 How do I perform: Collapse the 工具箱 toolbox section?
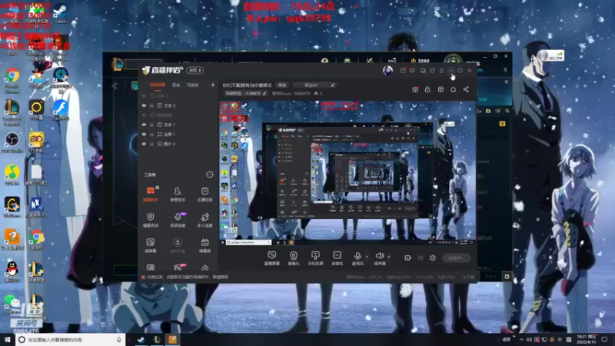pyautogui.click(x=209, y=175)
